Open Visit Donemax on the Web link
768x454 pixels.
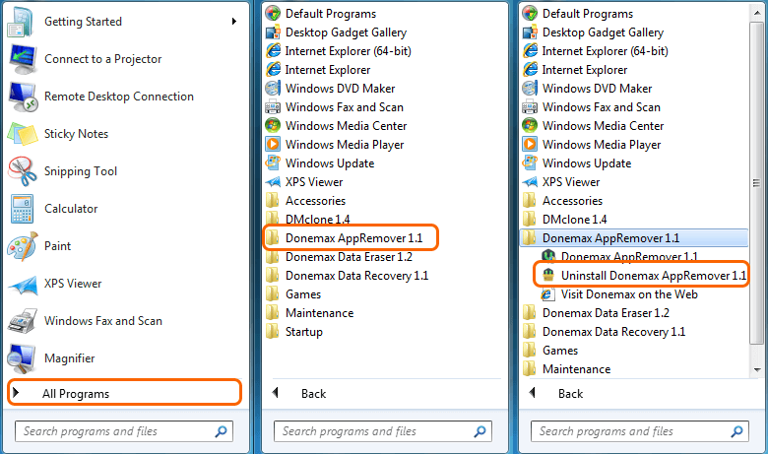coord(629,294)
